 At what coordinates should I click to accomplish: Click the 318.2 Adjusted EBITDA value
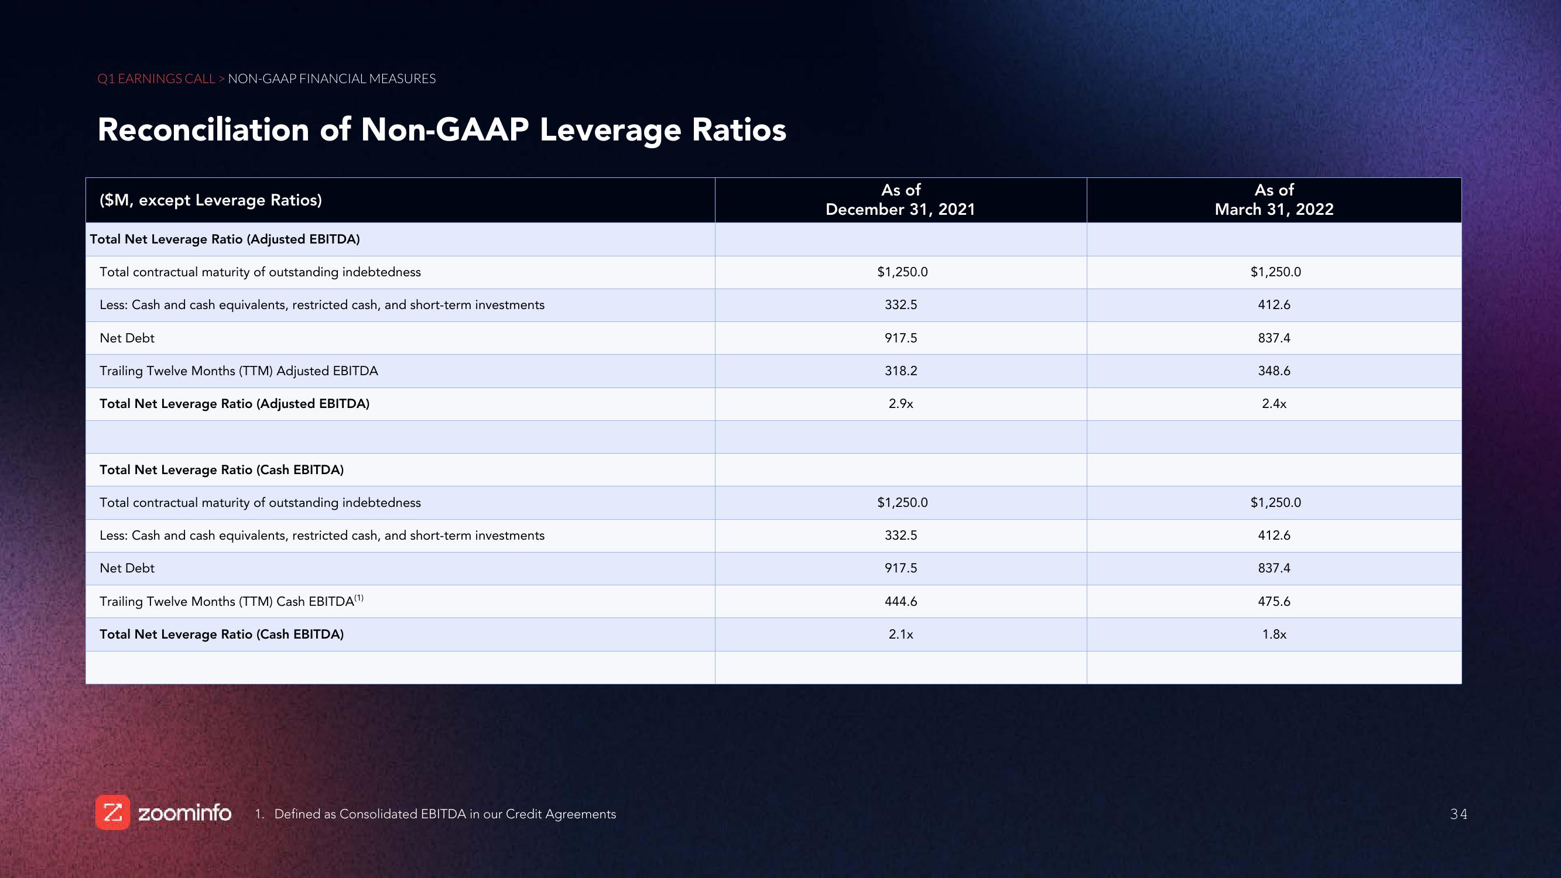click(x=901, y=371)
